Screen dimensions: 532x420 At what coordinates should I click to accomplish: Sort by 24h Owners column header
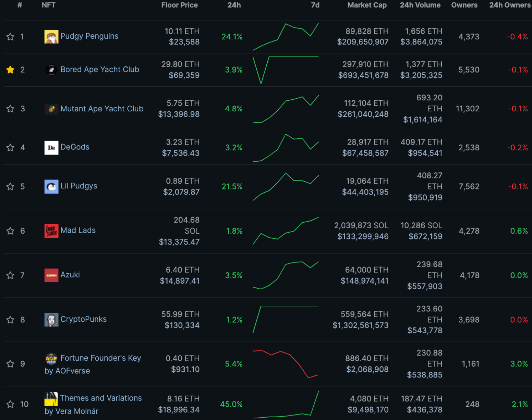point(510,5)
